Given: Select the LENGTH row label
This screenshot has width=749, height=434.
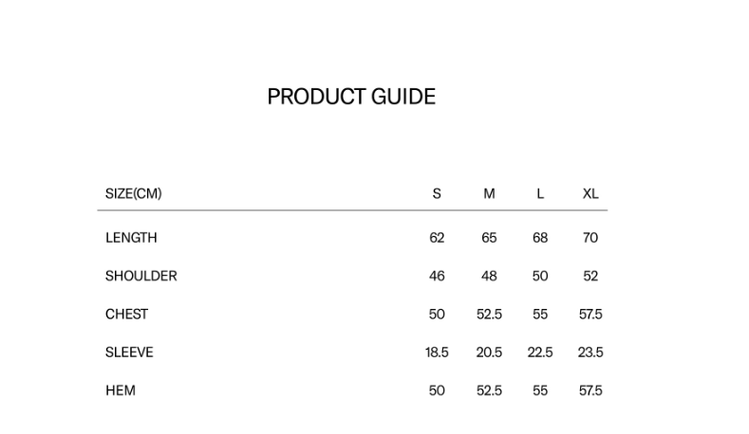Looking at the screenshot, I should [x=131, y=238].
